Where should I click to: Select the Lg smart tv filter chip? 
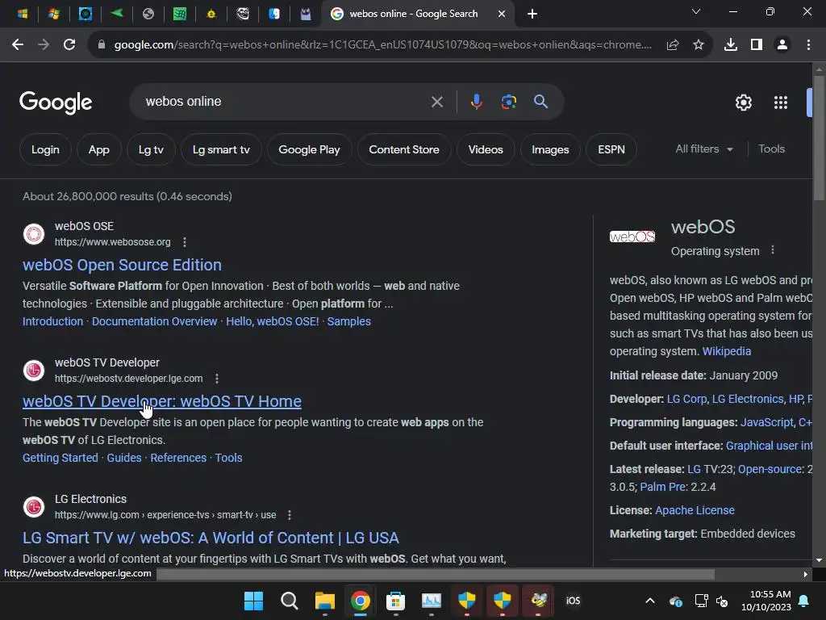(x=221, y=149)
